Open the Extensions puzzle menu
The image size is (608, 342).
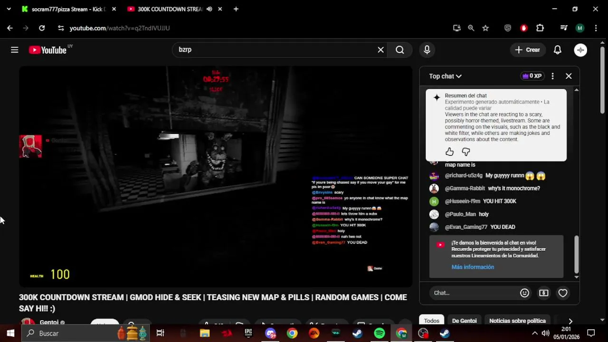point(540,28)
